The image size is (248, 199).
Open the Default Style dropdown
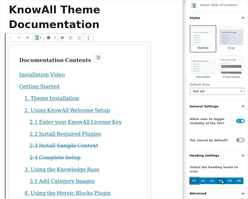(x=217, y=91)
